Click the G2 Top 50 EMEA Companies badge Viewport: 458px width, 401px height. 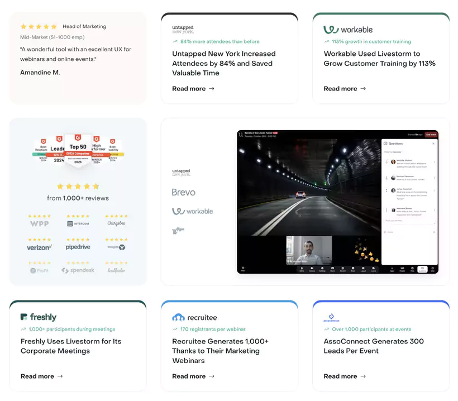[x=78, y=149]
